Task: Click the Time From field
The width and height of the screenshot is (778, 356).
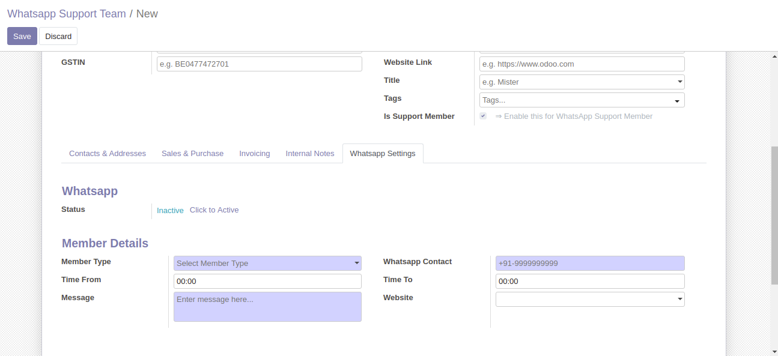Action: [267, 281]
